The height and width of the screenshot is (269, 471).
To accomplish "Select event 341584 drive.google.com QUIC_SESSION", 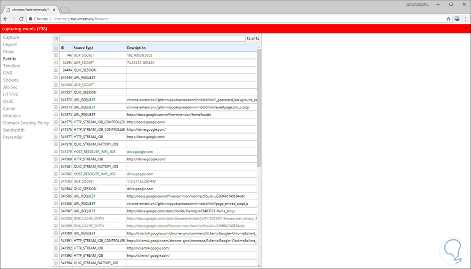I will tap(154, 189).
